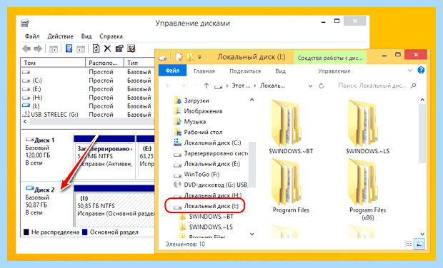Click the refresh icon in Disk Management toolbar
The height and width of the screenshot is (268, 443).
coord(96,48)
